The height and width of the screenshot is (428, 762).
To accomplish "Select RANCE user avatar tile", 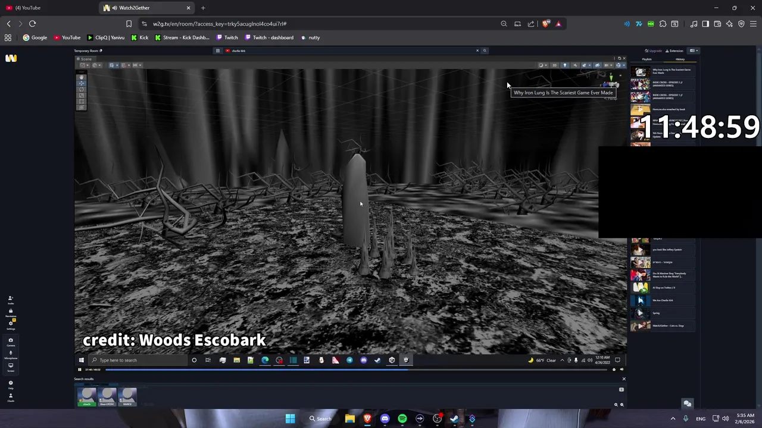I will [x=127, y=396].
